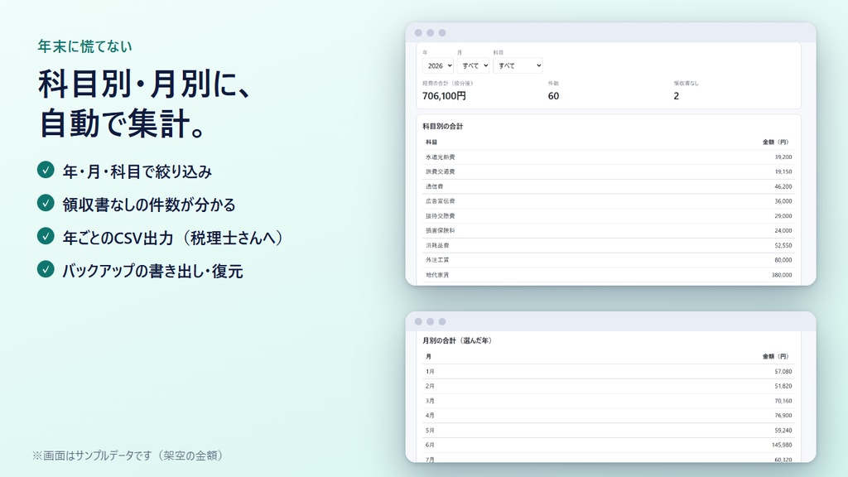This screenshot has height=477, width=848.
Task: Click the amount 145,980
Action: pyautogui.click(x=782, y=445)
